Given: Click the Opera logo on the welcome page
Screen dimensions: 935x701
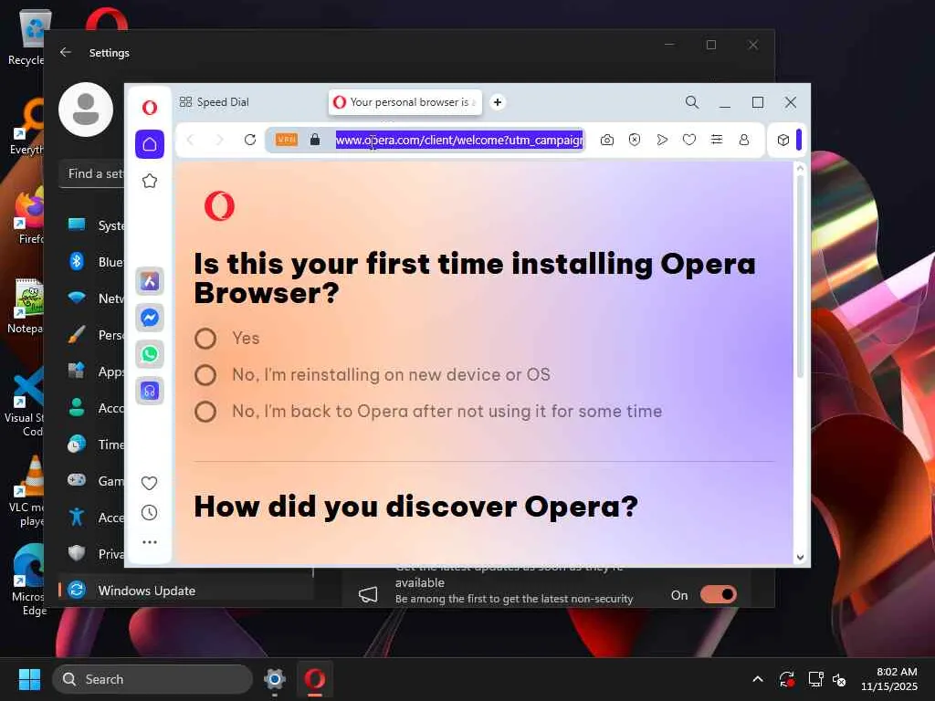Looking at the screenshot, I should click(x=219, y=205).
